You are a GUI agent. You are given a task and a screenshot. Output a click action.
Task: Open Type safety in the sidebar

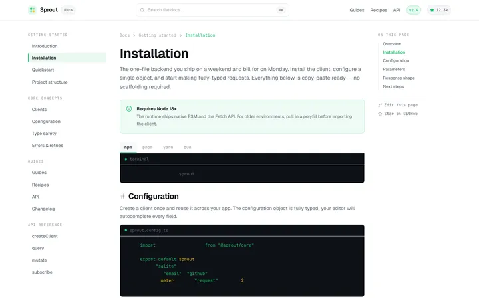click(67, 134)
